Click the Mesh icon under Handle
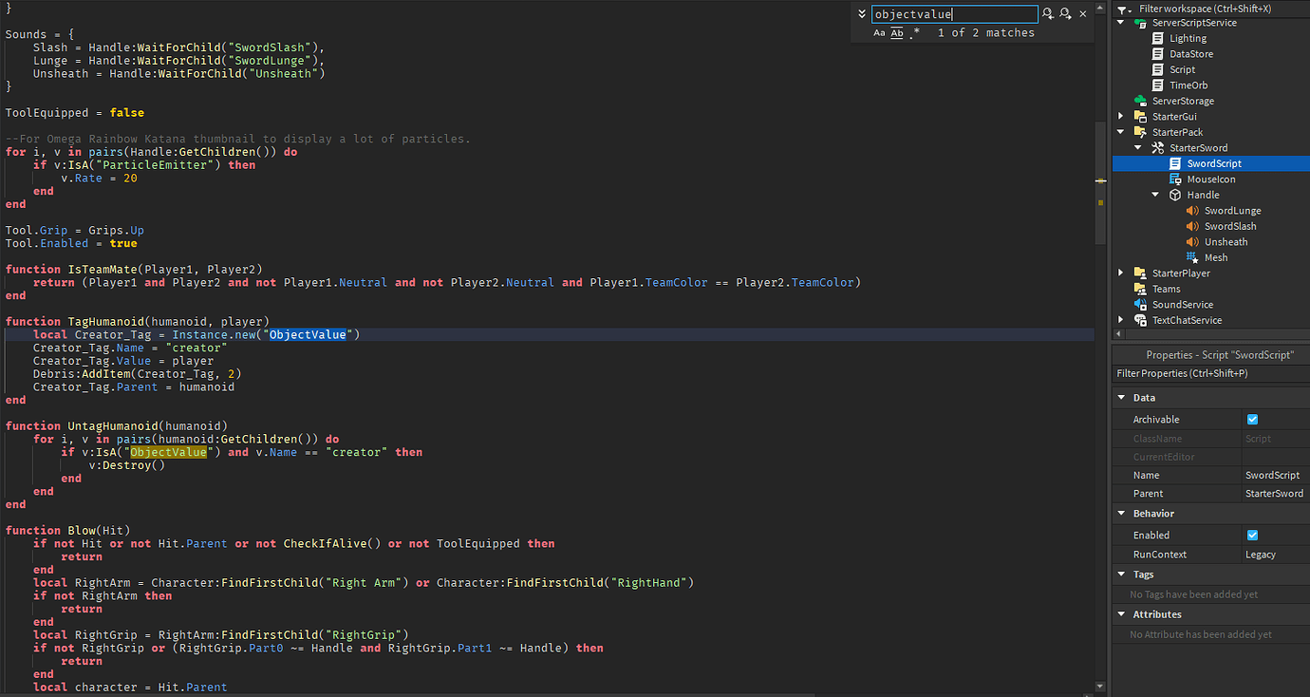The width and height of the screenshot is (1310, 697). tap(1192, 257)
